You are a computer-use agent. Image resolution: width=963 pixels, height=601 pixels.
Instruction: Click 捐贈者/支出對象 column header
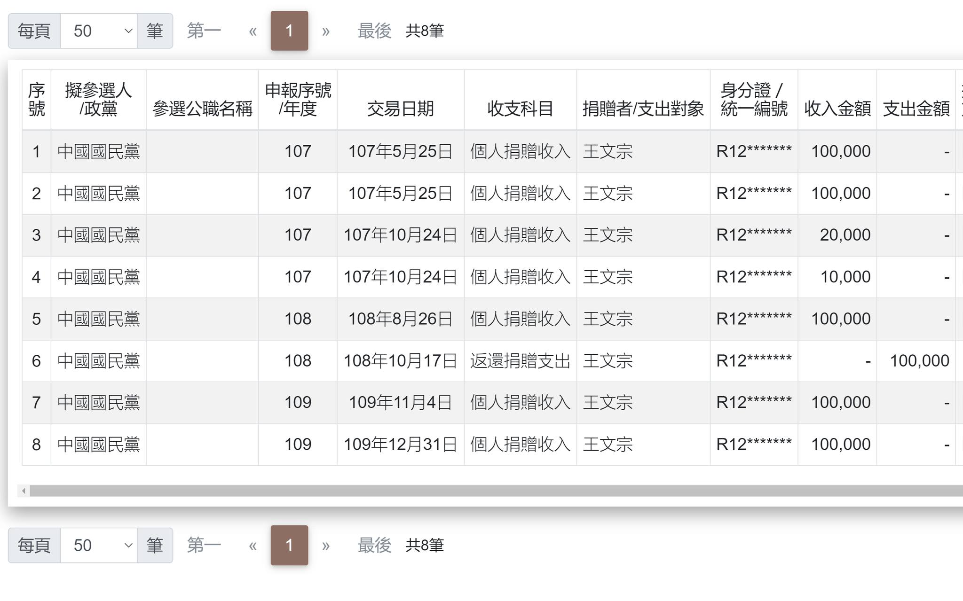(643, 100)
